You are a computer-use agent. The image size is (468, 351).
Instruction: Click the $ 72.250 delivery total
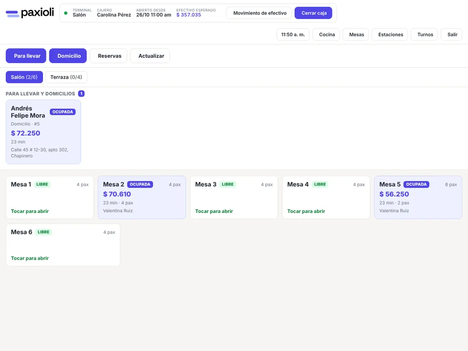point(26,133)
